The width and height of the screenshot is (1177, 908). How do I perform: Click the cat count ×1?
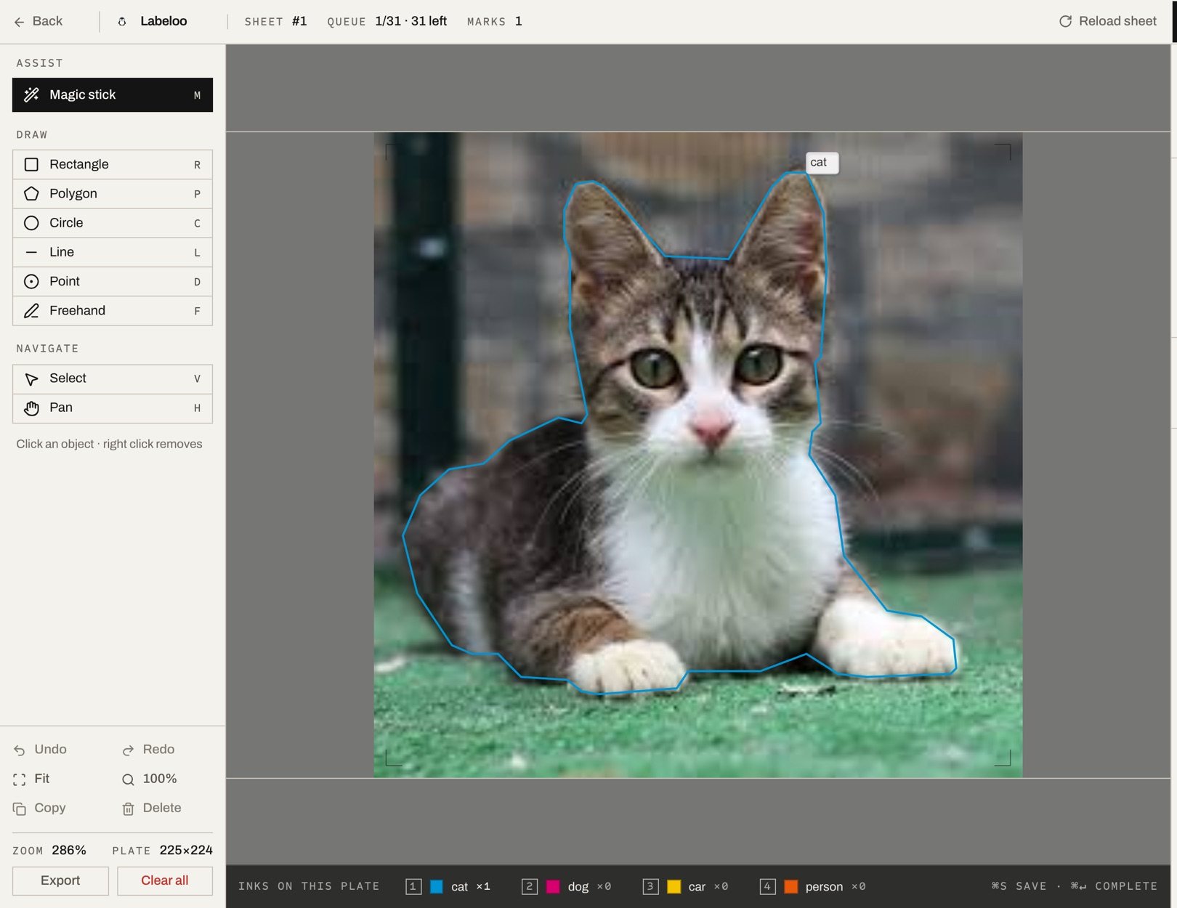(483, 886)
